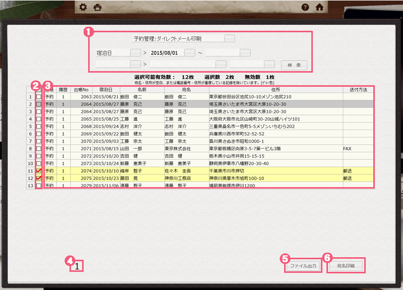Open the end date dropdown after ～
This screenshot has width=403, height=290.
[245, 52]
